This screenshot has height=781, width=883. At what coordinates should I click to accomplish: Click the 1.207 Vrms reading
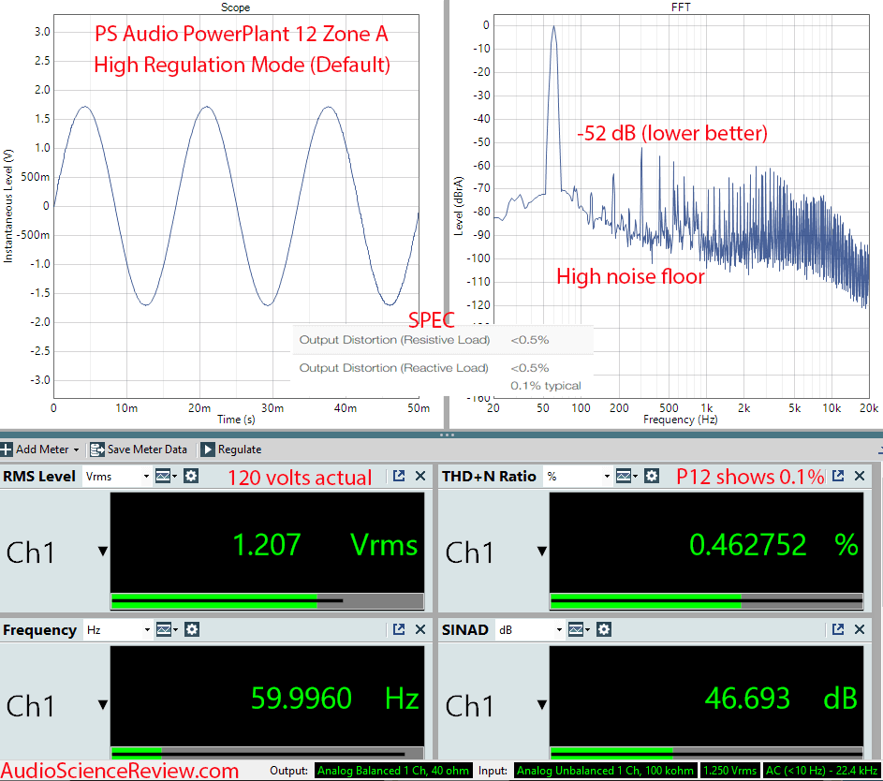[x=326, y=545]
